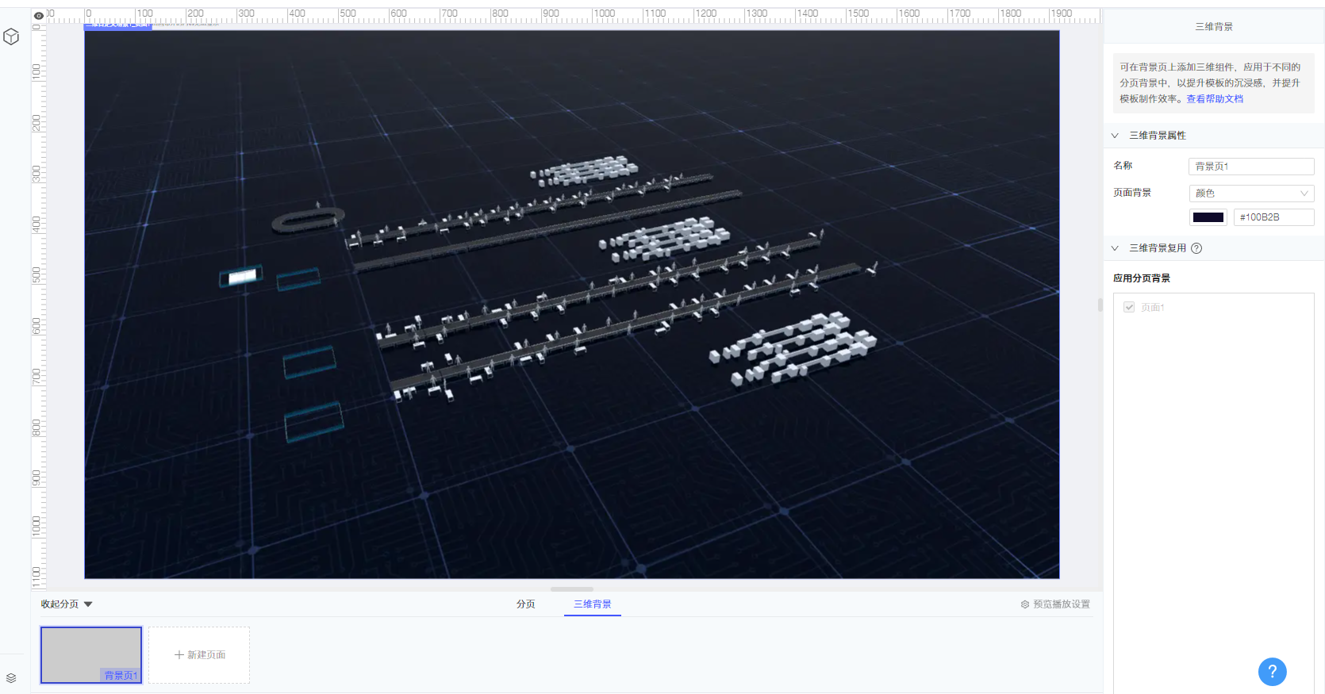This screenshot has width=1325, height=694.
Task: Toggle the ruler eye visibility icon
Action: click(x=39, y=15)
